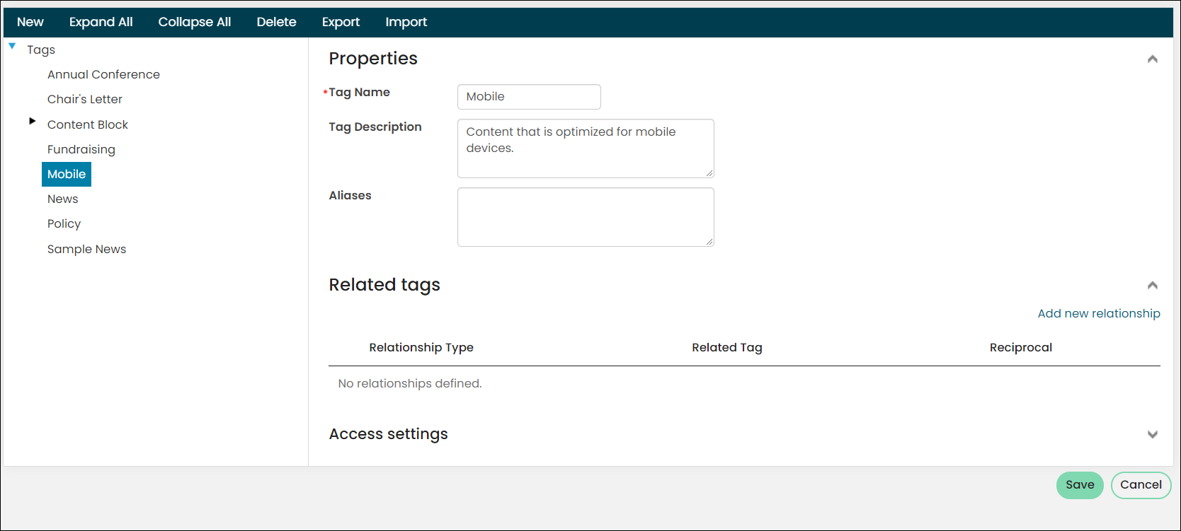The width and height of the screenshot is (1181, 531).
Task: Select the Chair's Letter tag
Action: [85, 99]
